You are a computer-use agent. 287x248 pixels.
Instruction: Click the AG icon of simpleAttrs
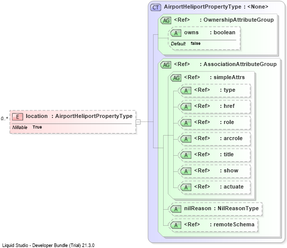click(x=176, y=78)
